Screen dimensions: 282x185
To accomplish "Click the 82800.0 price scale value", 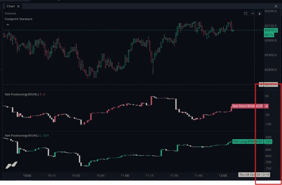I will pyautogui.click(x=271, y=70).
